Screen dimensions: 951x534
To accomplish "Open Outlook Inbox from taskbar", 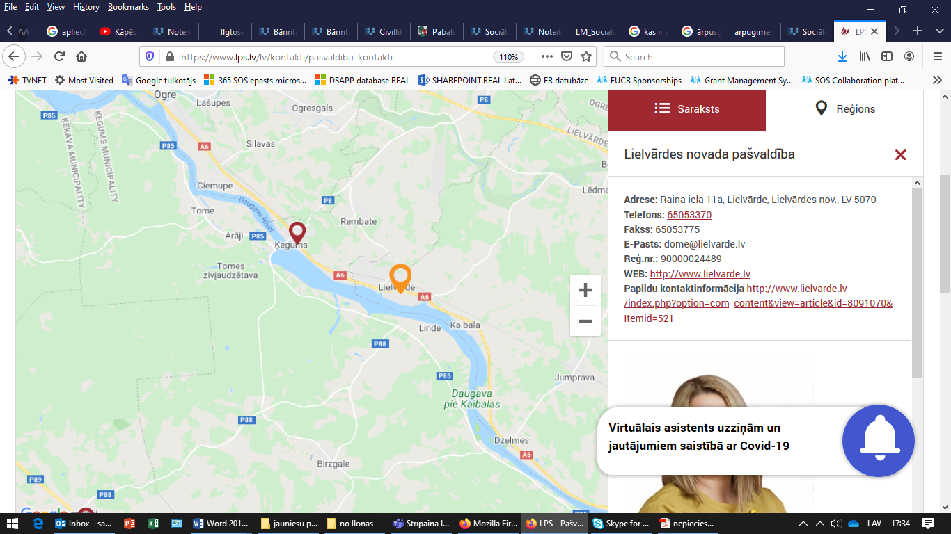I will click(83, 524).
